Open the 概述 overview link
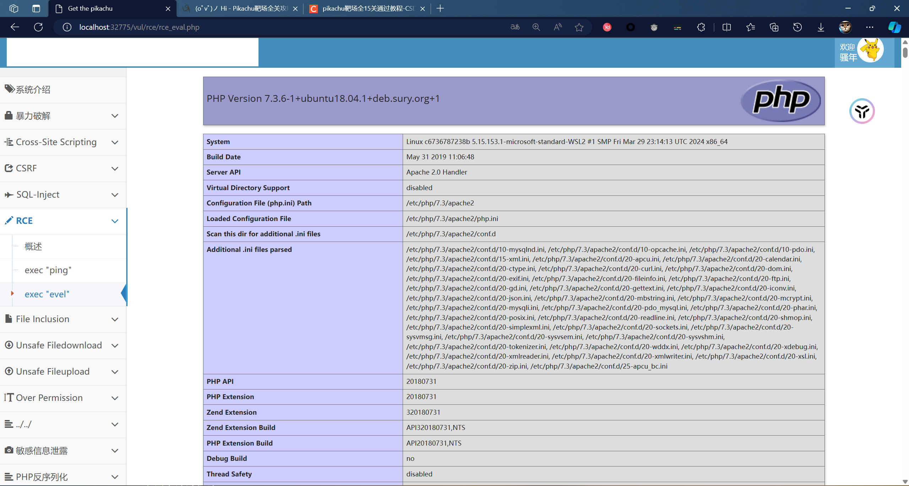This screenshot has width=909, height=486. 33,247
